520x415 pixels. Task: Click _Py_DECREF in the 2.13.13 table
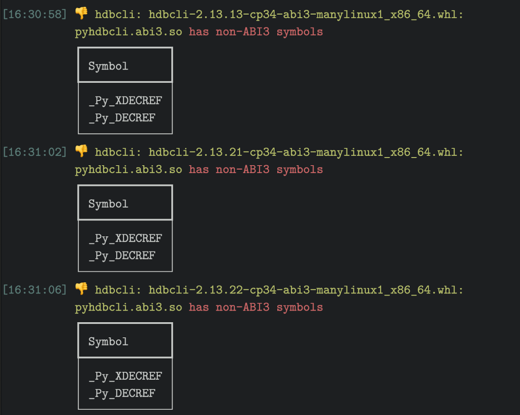[x=122, y=118]
